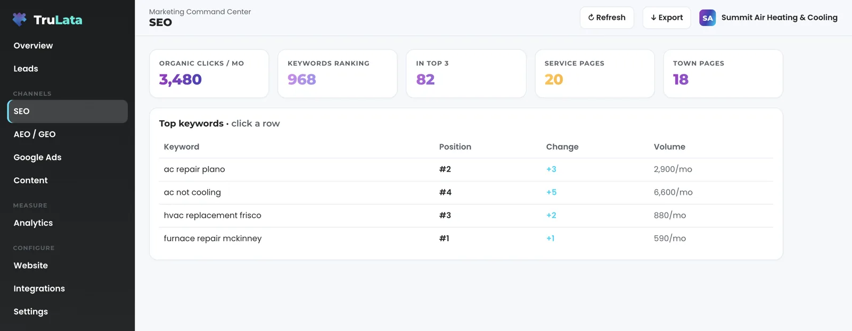Click the SA account avatar badge
Image resolution: width=852 pixels, height=331 pixels.
coord(707,18)
